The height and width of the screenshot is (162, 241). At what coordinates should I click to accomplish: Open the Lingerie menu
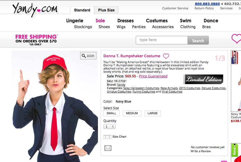(75, 21)
